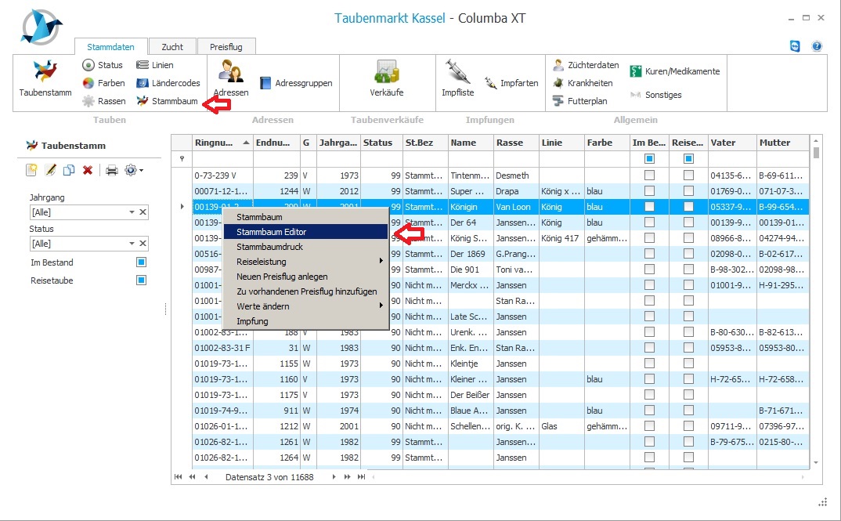Toggle the Im Bestand checkbox in sidebar
Viewport: 841px width, 521px height.
(x=142, y=262)
